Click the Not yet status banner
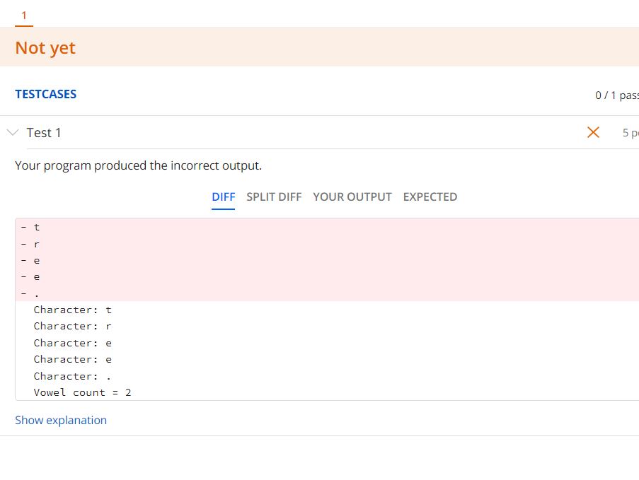This screenshot has width=639, height=480. (45, 47)
